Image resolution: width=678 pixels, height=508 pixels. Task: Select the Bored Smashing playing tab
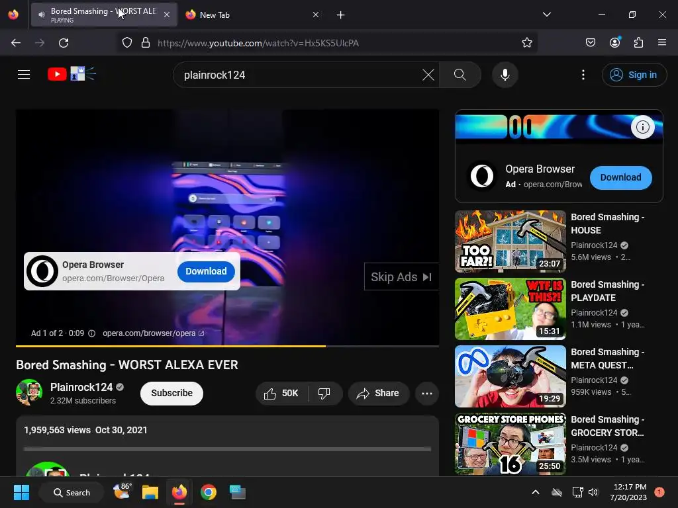pos(104,15)
